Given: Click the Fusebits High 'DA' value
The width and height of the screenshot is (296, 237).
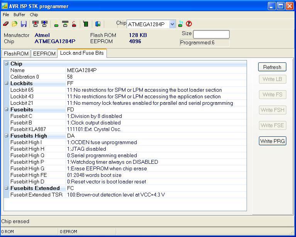Looking at the screenshot, I should [71, 136].
